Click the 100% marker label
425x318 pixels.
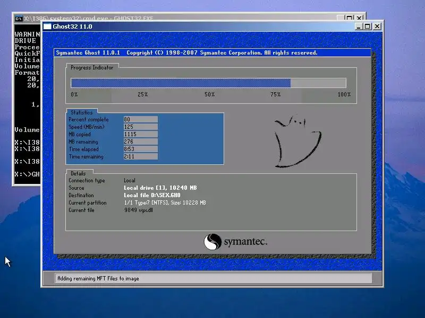click(344, 94)
